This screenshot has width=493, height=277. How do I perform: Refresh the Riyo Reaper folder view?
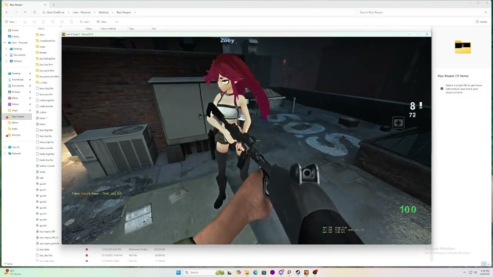[34, 12]
